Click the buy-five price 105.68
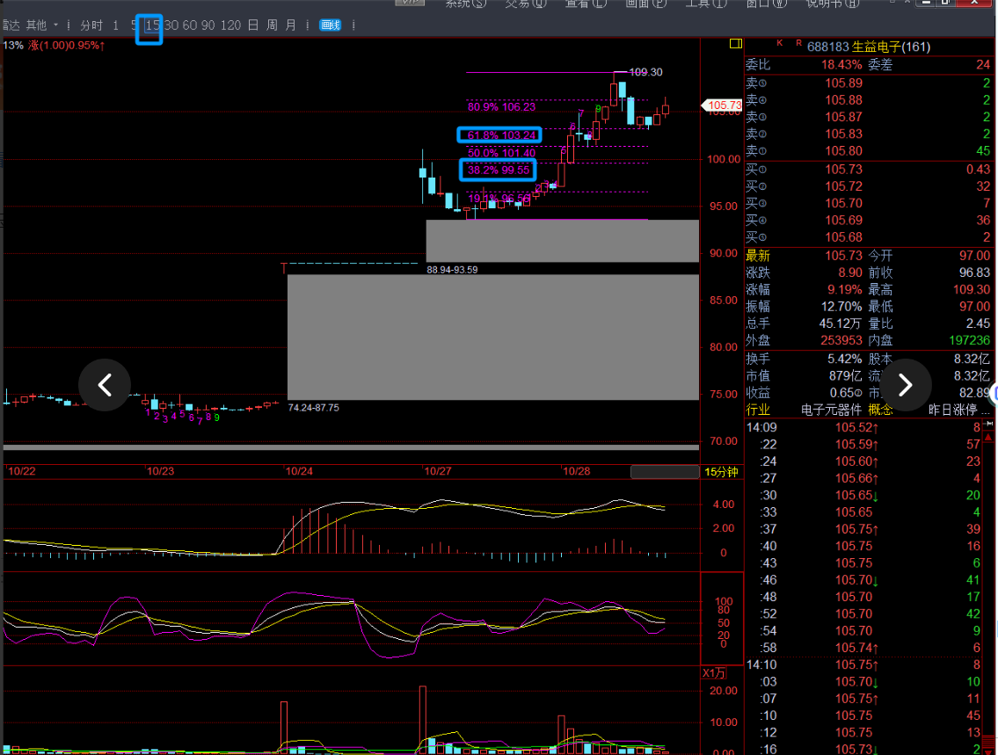The width and height of the screenshot is (998, 755). tap(844, 237)
